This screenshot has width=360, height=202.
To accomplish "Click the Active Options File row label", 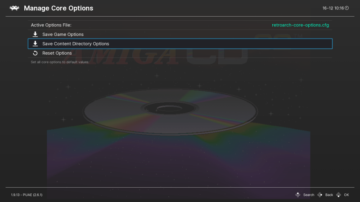I will click(x=51, y=25).
